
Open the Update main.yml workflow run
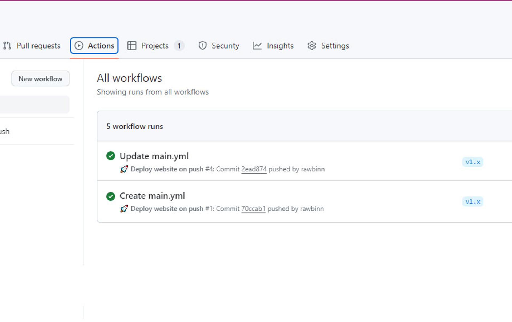[154, 156]
